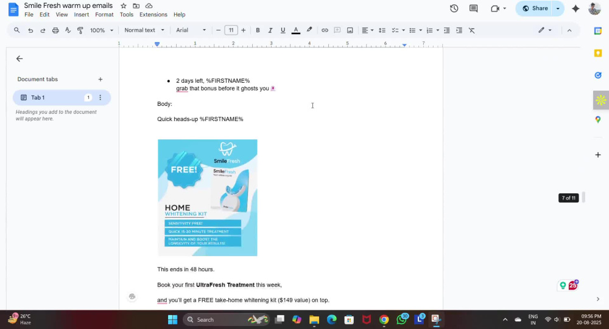Open the Insert menu
This screenshot has height=329, width=609.
tap(82, 15)
